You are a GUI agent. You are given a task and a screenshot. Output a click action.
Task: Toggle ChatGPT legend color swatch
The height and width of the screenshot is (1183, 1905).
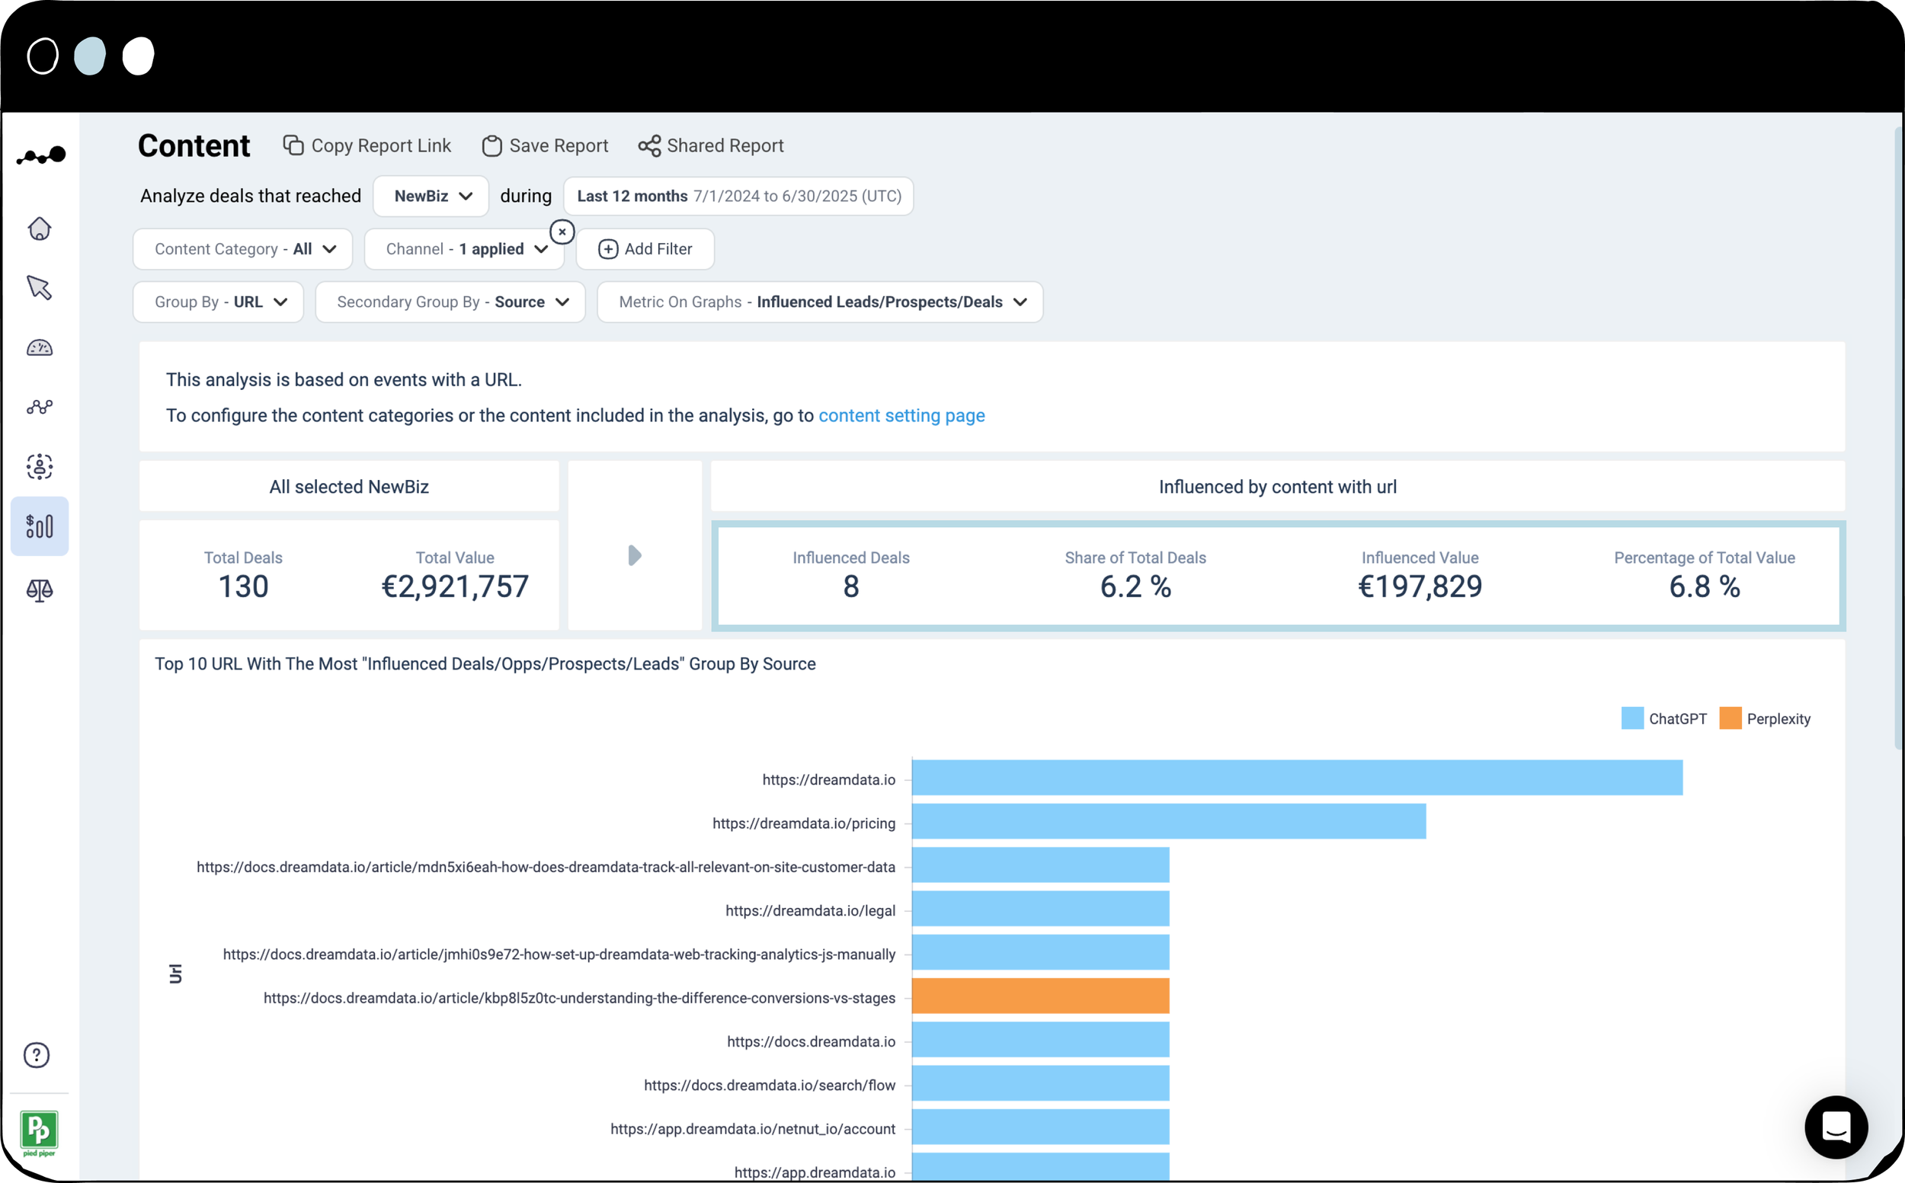coord(1632,718)
